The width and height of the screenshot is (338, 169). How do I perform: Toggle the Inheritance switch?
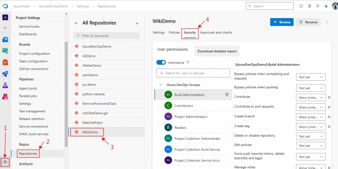161,63
